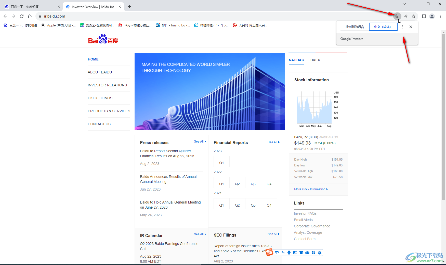Reload the page
The height and width of the screenshot is (265, 446).
[x=22, y=16]
